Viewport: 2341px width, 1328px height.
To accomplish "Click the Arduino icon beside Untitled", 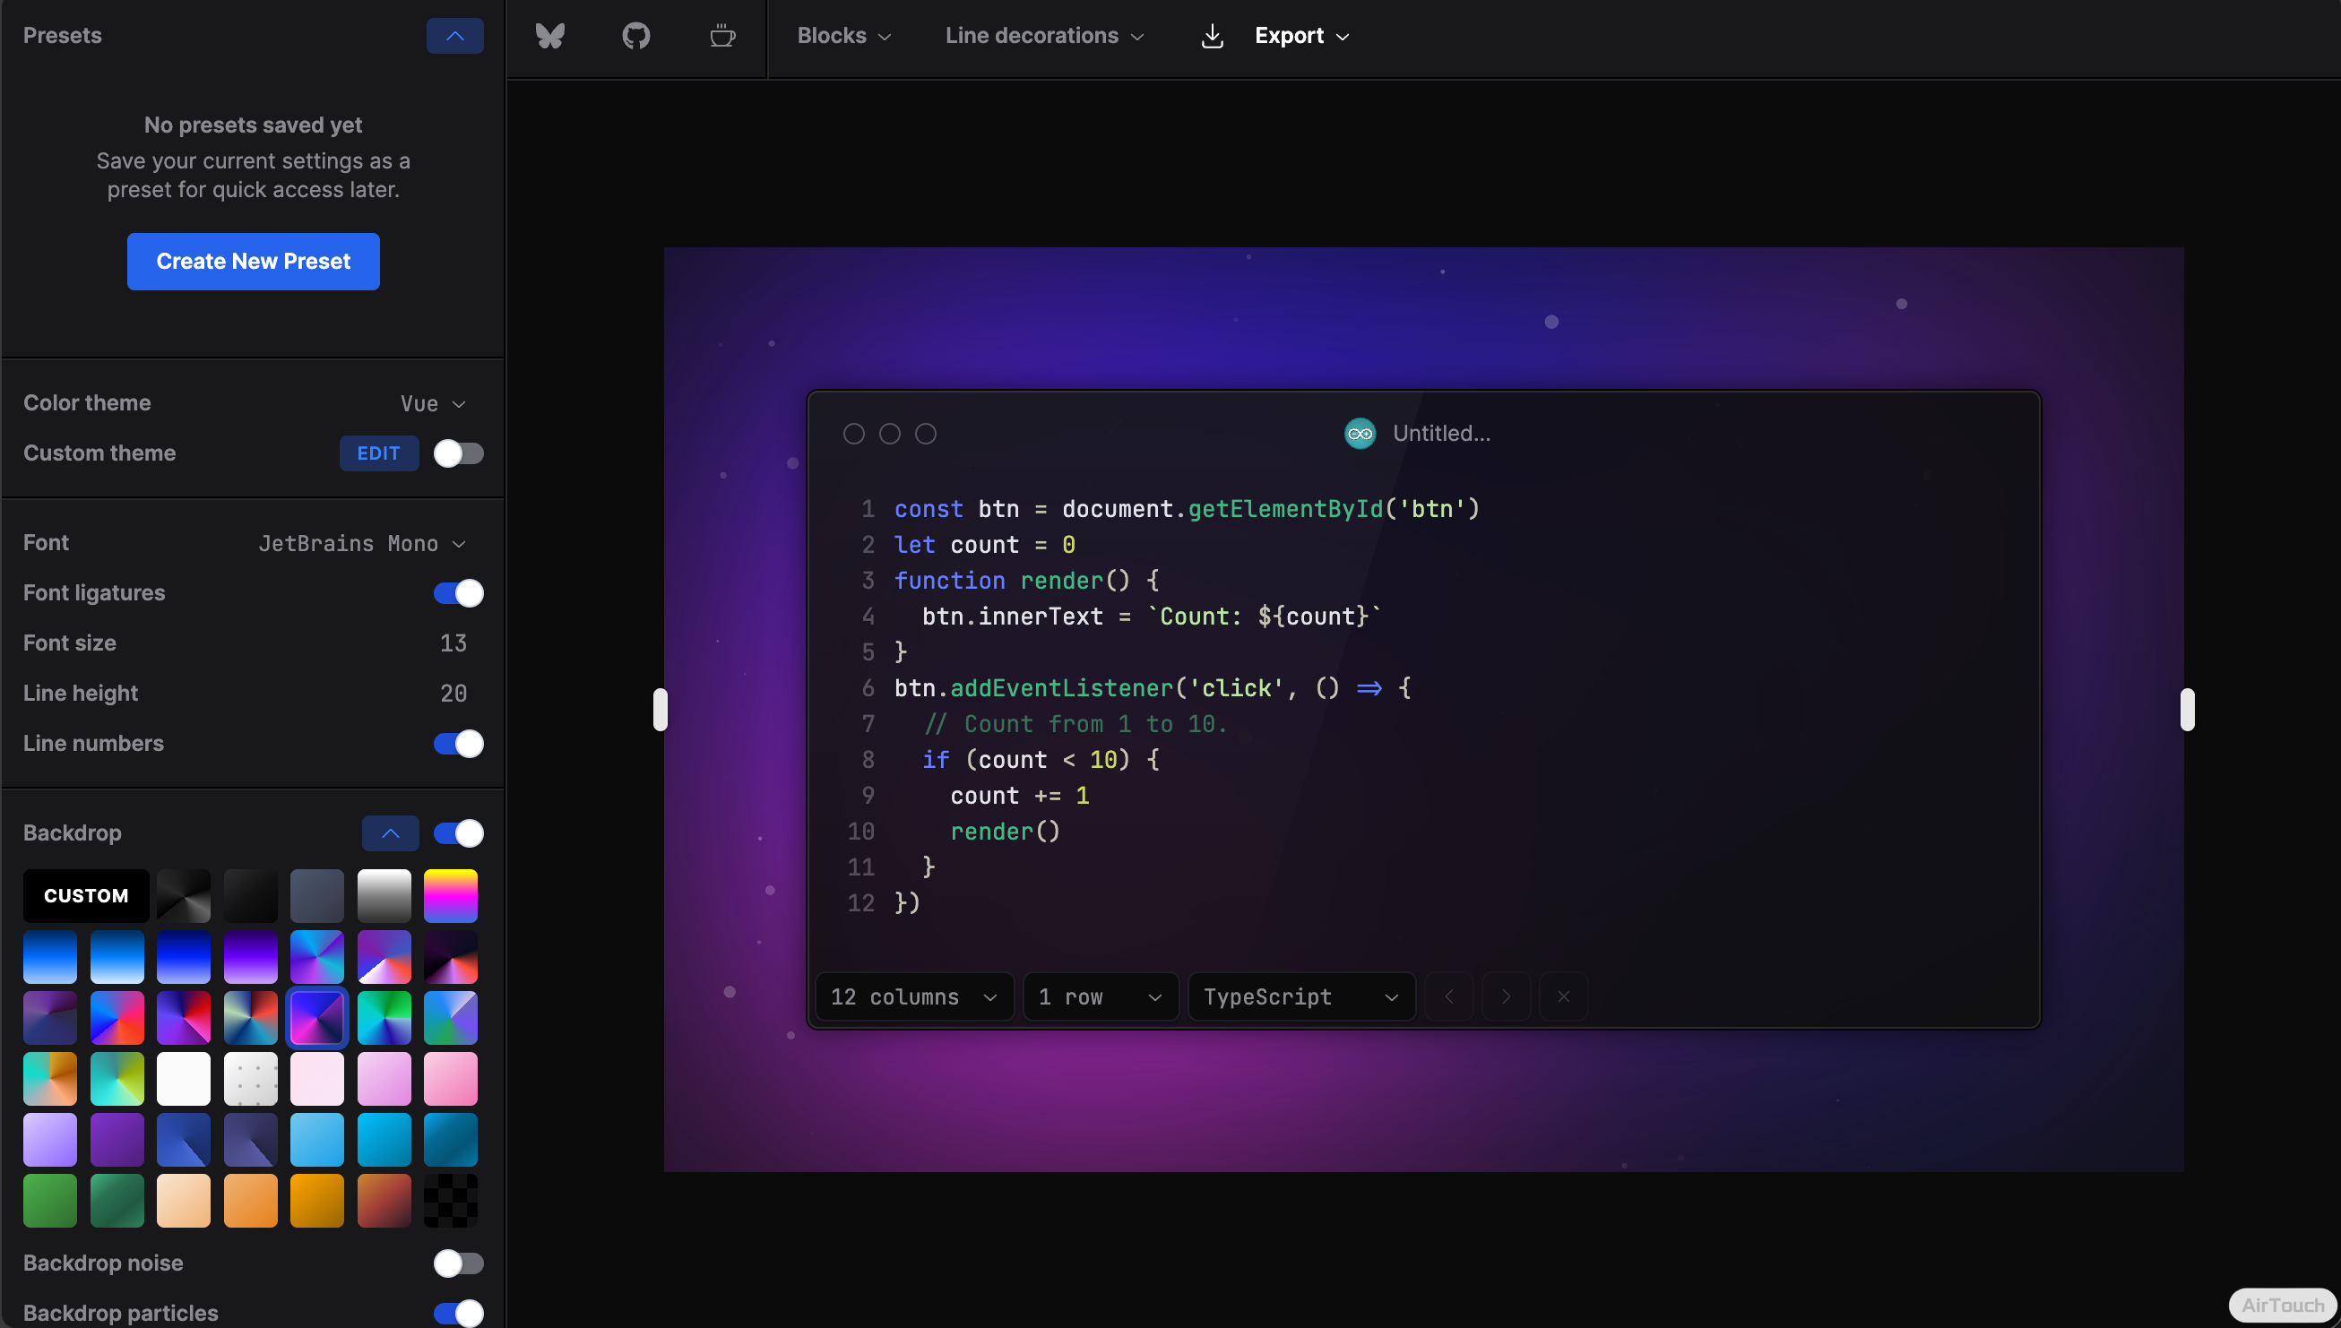I will tap(1360, 433).
